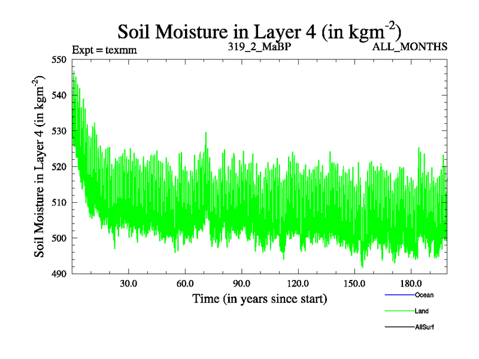Image resolution: width=479 pixels, height=359 pixels.
Task: Select the "AllSurf" legend label
Action: click(425, 327)
